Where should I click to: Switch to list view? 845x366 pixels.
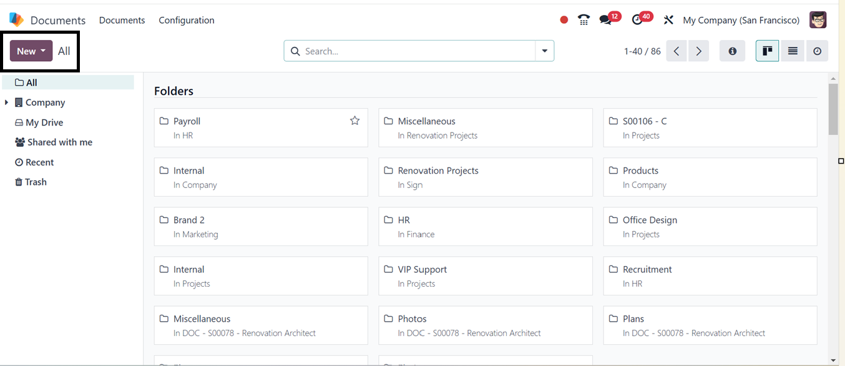coord(793,51)
